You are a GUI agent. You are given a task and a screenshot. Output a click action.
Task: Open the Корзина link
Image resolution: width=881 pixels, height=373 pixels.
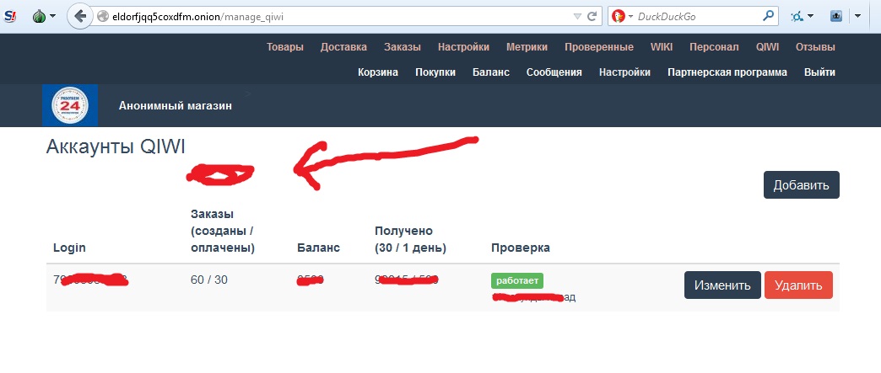pyautogui.click(x=378, y=72)
